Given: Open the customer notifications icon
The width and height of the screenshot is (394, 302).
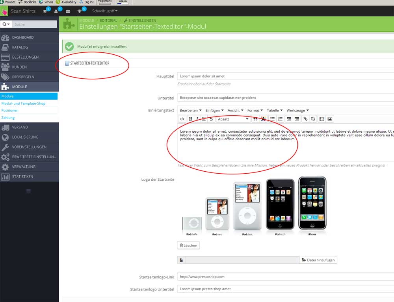Looking at the screenshot, I should (x=56, y=11).
